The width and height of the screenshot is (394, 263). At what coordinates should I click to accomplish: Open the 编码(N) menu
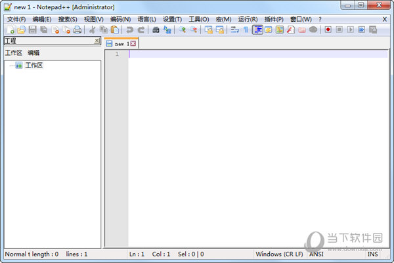[x=120, y=19]
